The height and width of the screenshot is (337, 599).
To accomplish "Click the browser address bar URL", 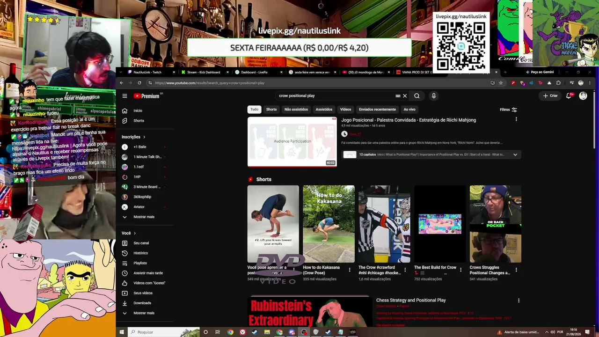I will [x=210, y=83].
